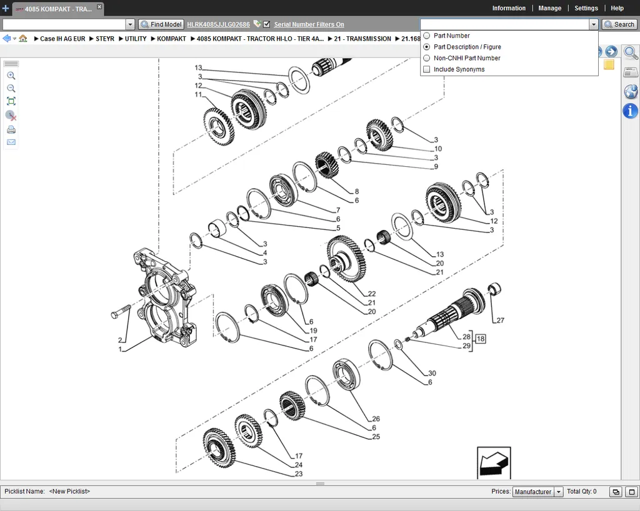Click the yellow note icon
Image resolution: width=640 pixels, height=511 pixels.
[x=609, y=64]
